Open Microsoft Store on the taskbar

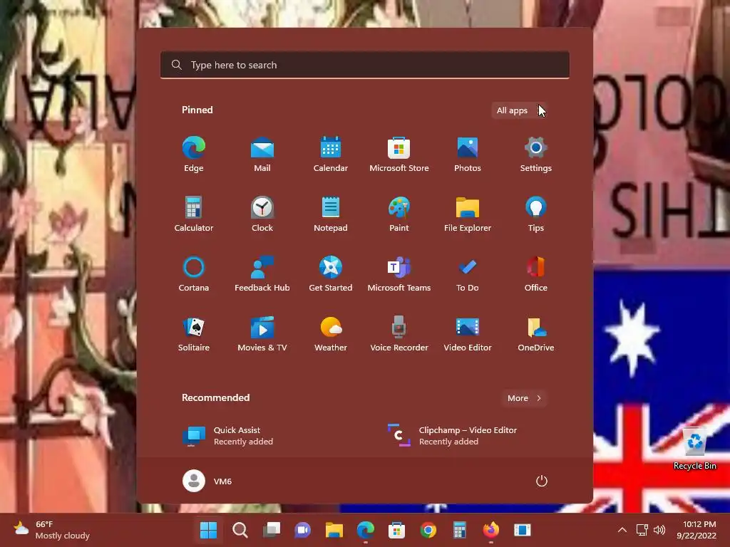[x=396, y=530]
